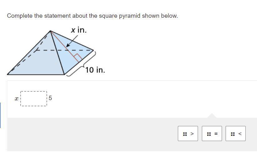The image size is (257, 152).
Task: Click the red slant height line
Action: click(65, 46)
